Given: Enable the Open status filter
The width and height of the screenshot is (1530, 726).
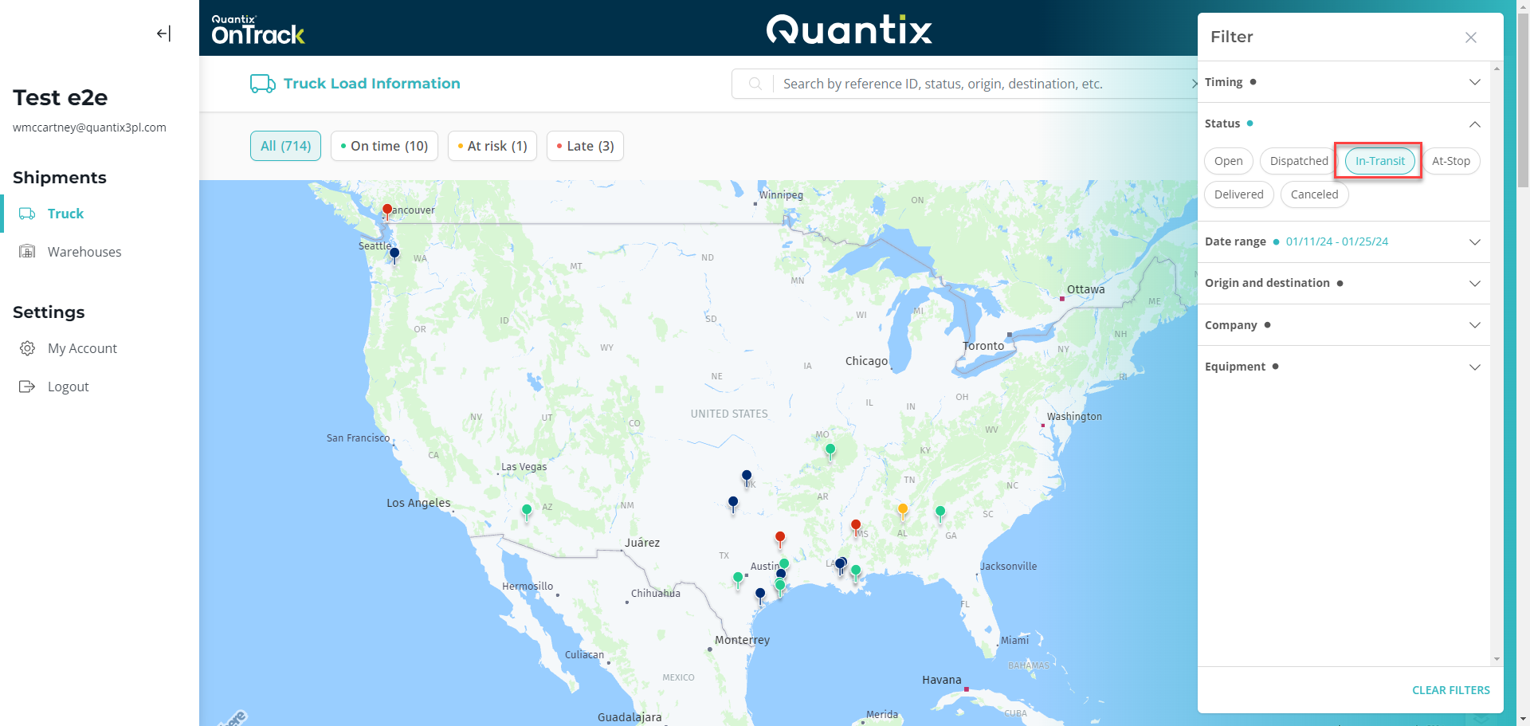Looking at the screenshot, I should coord(1228,160).
